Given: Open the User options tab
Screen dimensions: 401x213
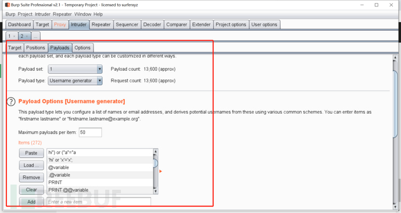Looking at the screenshot, I should pos(264,24).
